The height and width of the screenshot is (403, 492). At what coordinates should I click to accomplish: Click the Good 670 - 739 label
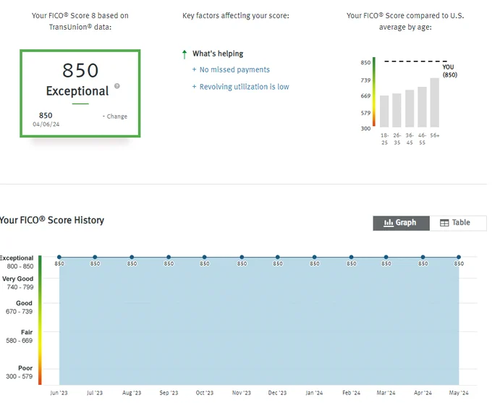coord(19,307)
